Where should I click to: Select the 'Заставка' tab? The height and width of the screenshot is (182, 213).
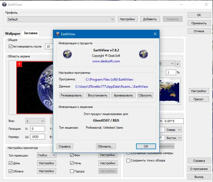[x=31, y=33]
